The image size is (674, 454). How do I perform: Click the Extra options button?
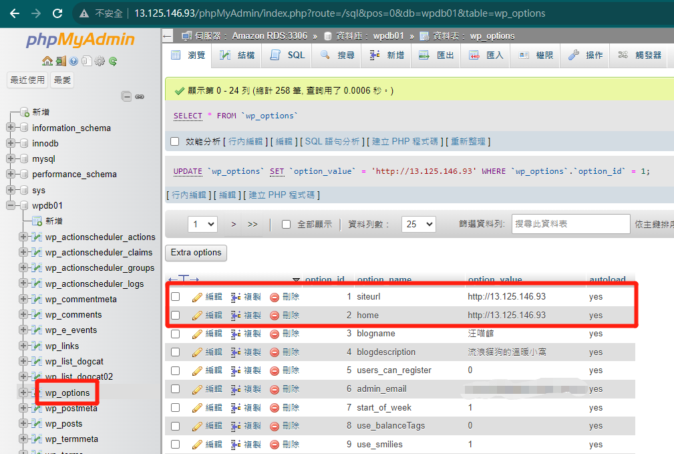196,253
